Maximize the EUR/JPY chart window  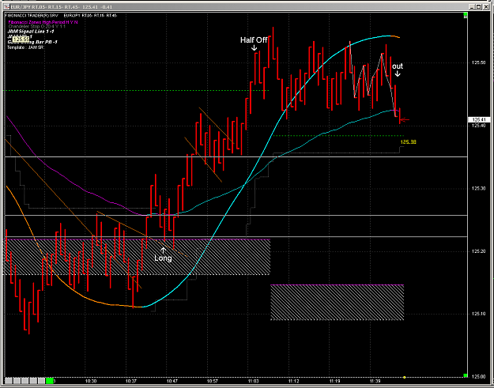(478, 6)
